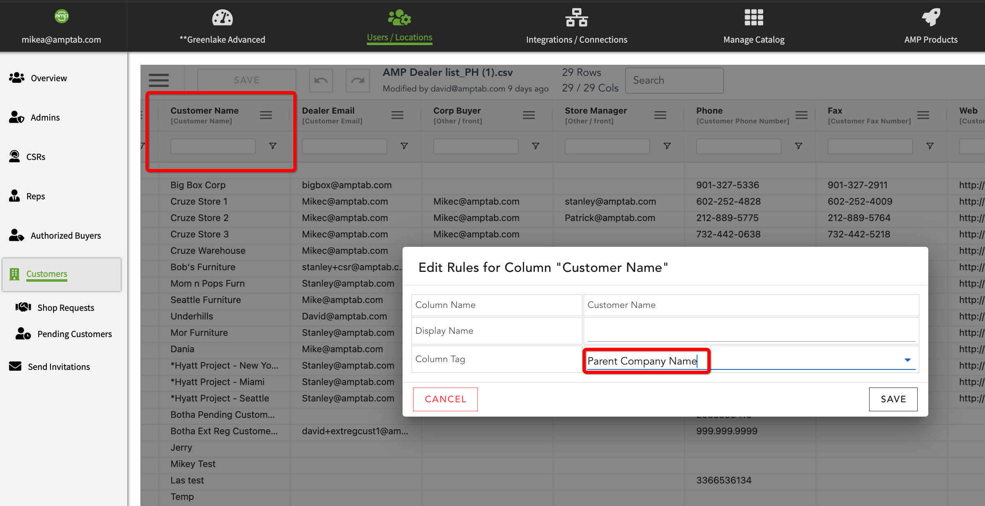
Task: Click SAVE in Edit Rules dialog
Action: 893,399
